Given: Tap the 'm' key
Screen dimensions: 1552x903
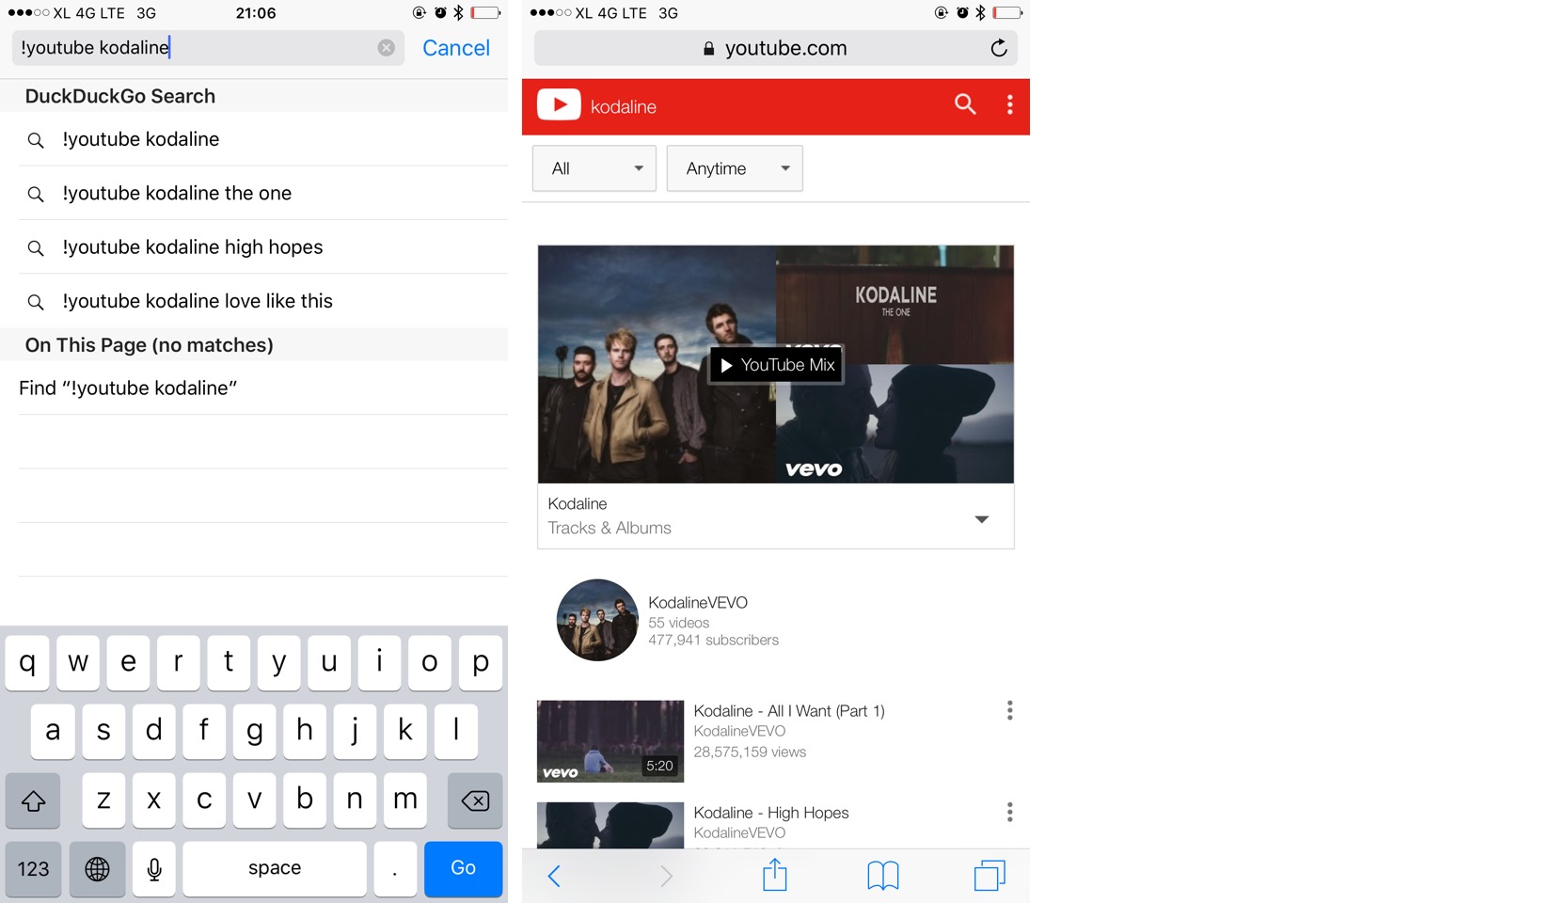Looking at the screenshot, I should click(x=405, y=800).
